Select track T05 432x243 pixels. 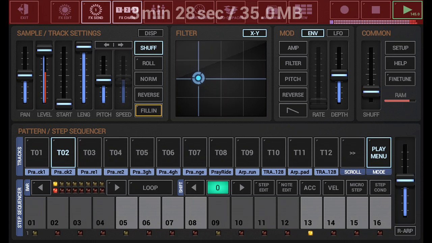[x=142, y=153]
